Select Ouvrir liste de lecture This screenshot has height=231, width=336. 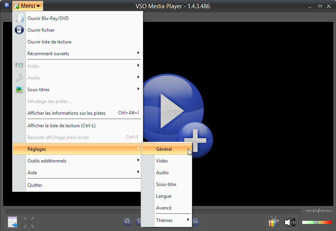tap(78, 42)
